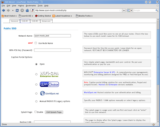Bookmark this page with the star icon
The image size is (160, 127).
[120, 10]
